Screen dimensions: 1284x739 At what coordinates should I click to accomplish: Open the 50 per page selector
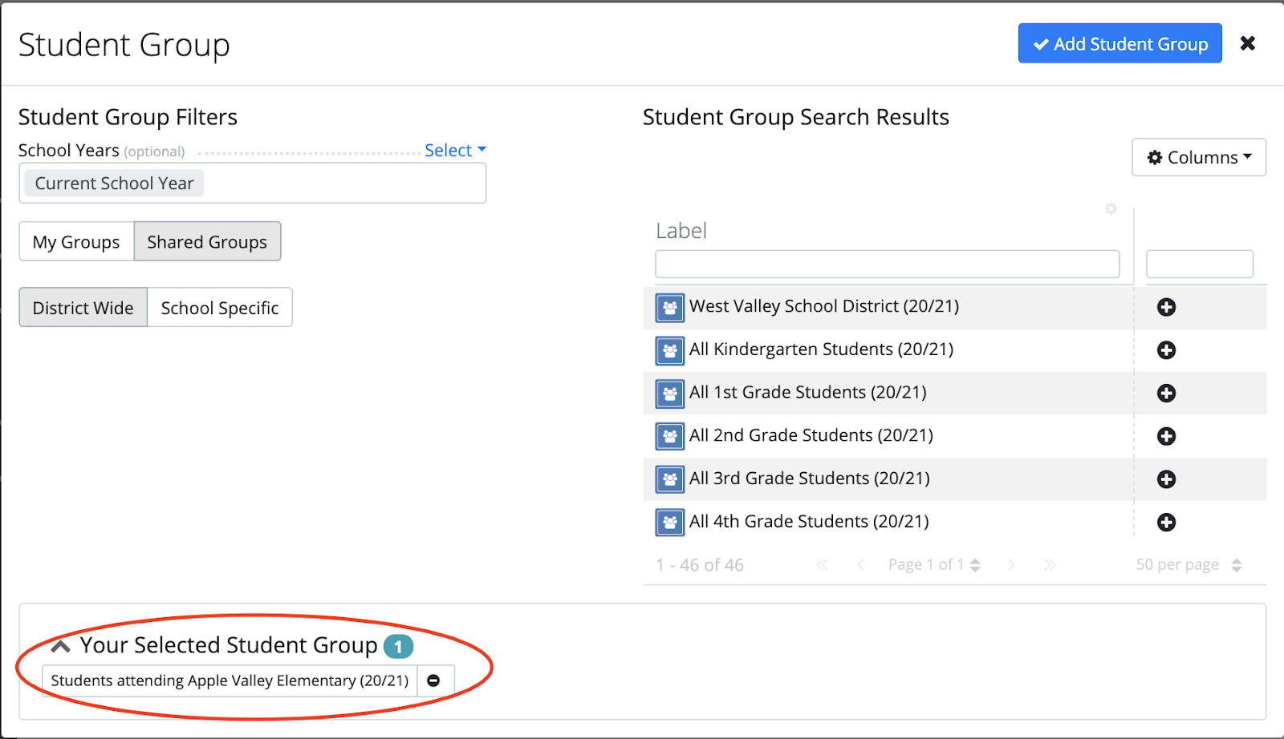coord(1189,565)
